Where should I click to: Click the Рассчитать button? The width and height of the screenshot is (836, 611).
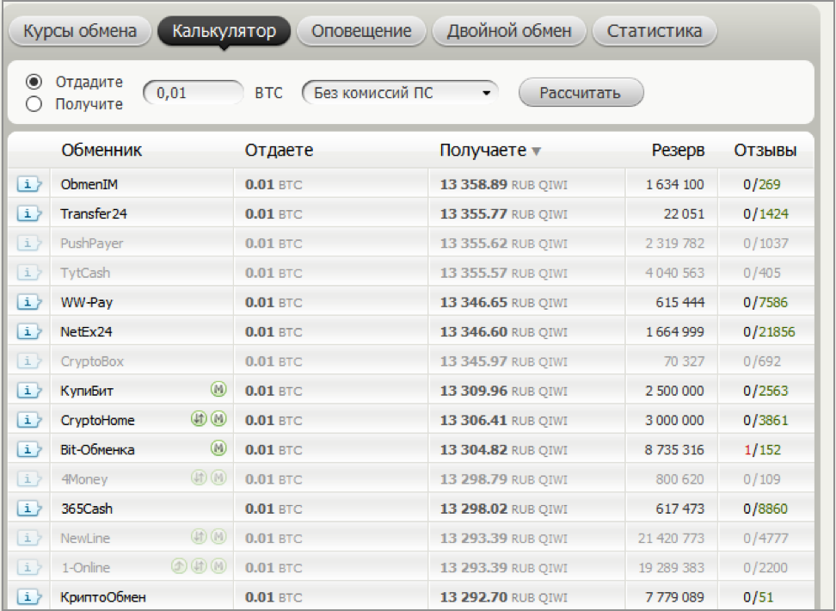coord(581,93)
